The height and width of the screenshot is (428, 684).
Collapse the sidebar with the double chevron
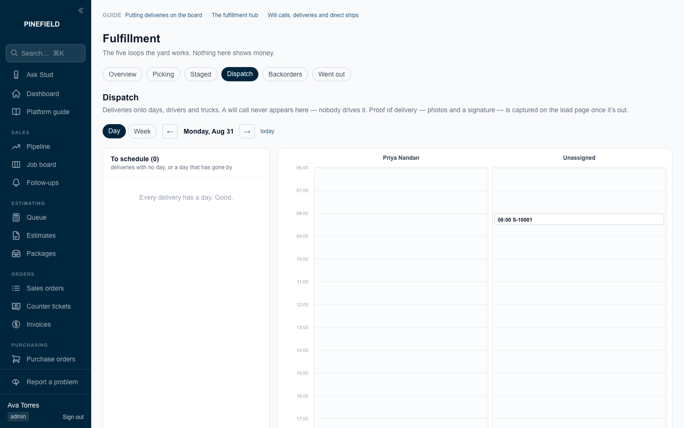coord(81,10)
